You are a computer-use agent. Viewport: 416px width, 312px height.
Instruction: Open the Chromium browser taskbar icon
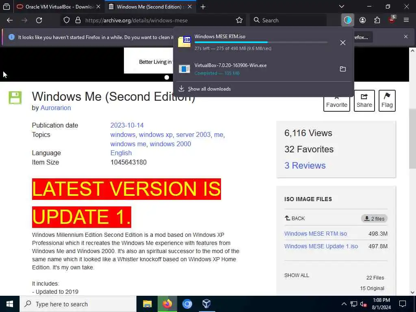pyautogui.click(x=187, y=304)
